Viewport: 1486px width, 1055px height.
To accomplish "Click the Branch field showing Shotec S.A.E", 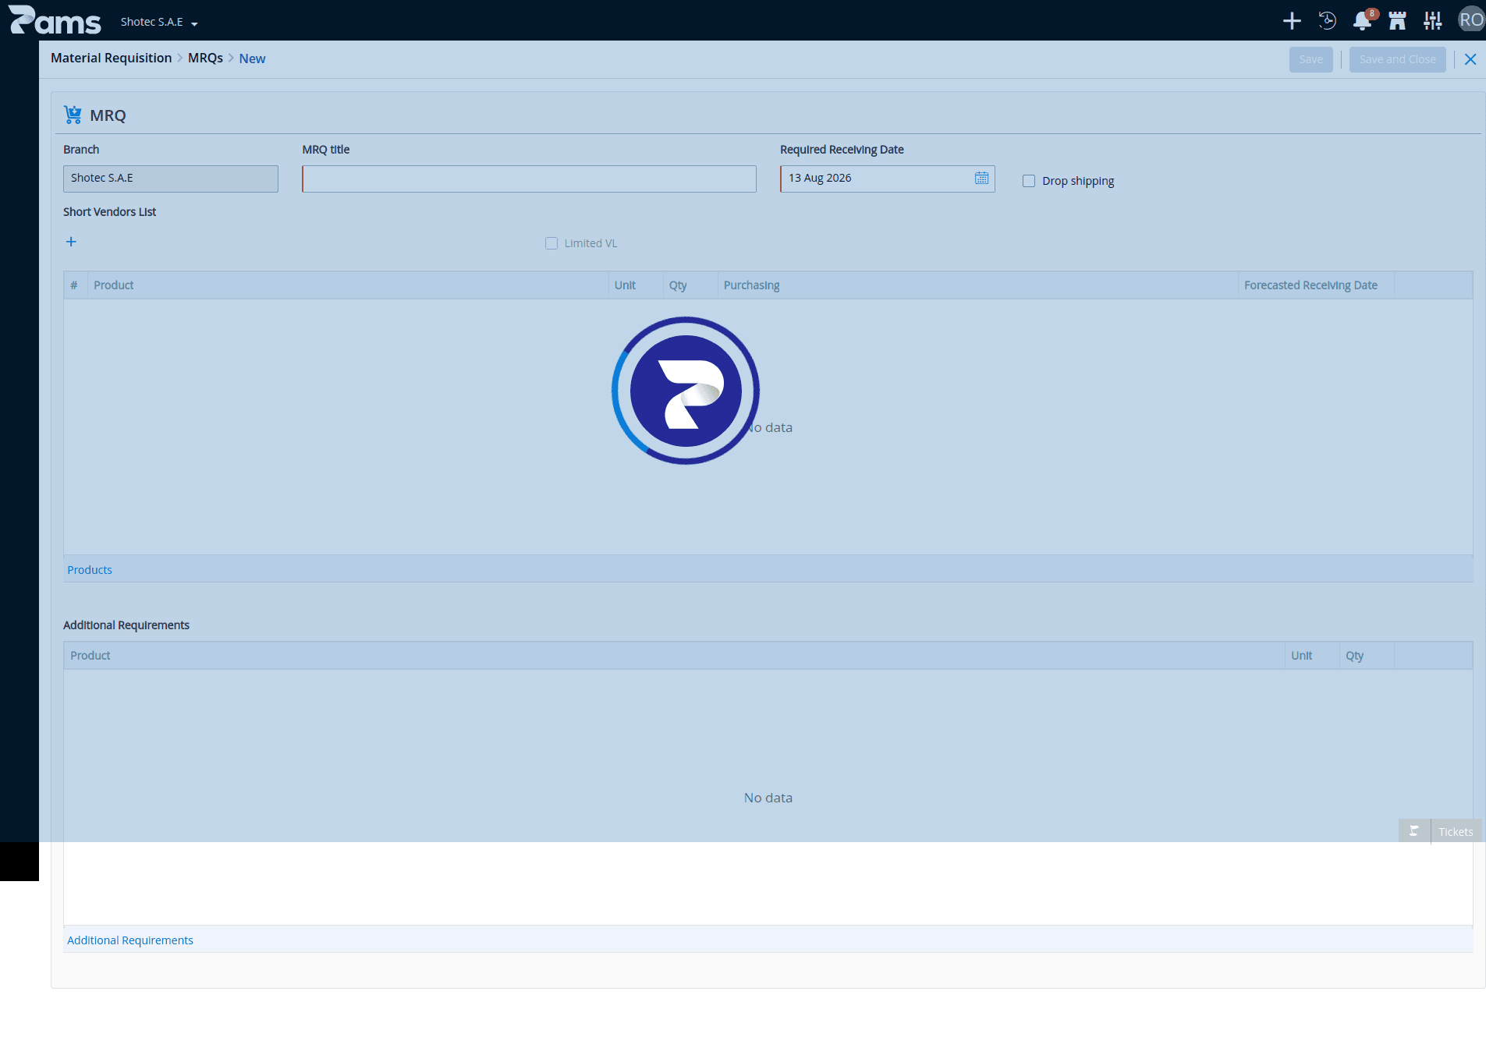I will (x=170, y=179).
